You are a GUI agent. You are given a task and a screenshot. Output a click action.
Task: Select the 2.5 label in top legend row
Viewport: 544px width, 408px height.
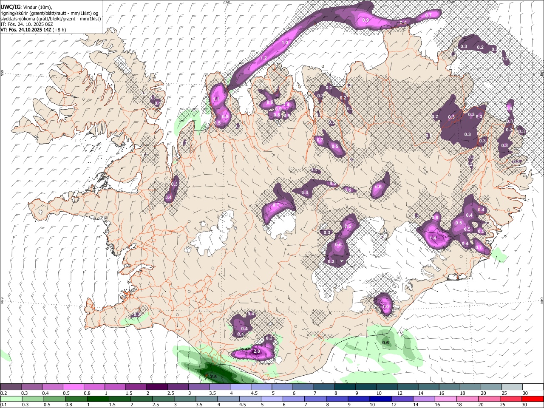[171, 393]
